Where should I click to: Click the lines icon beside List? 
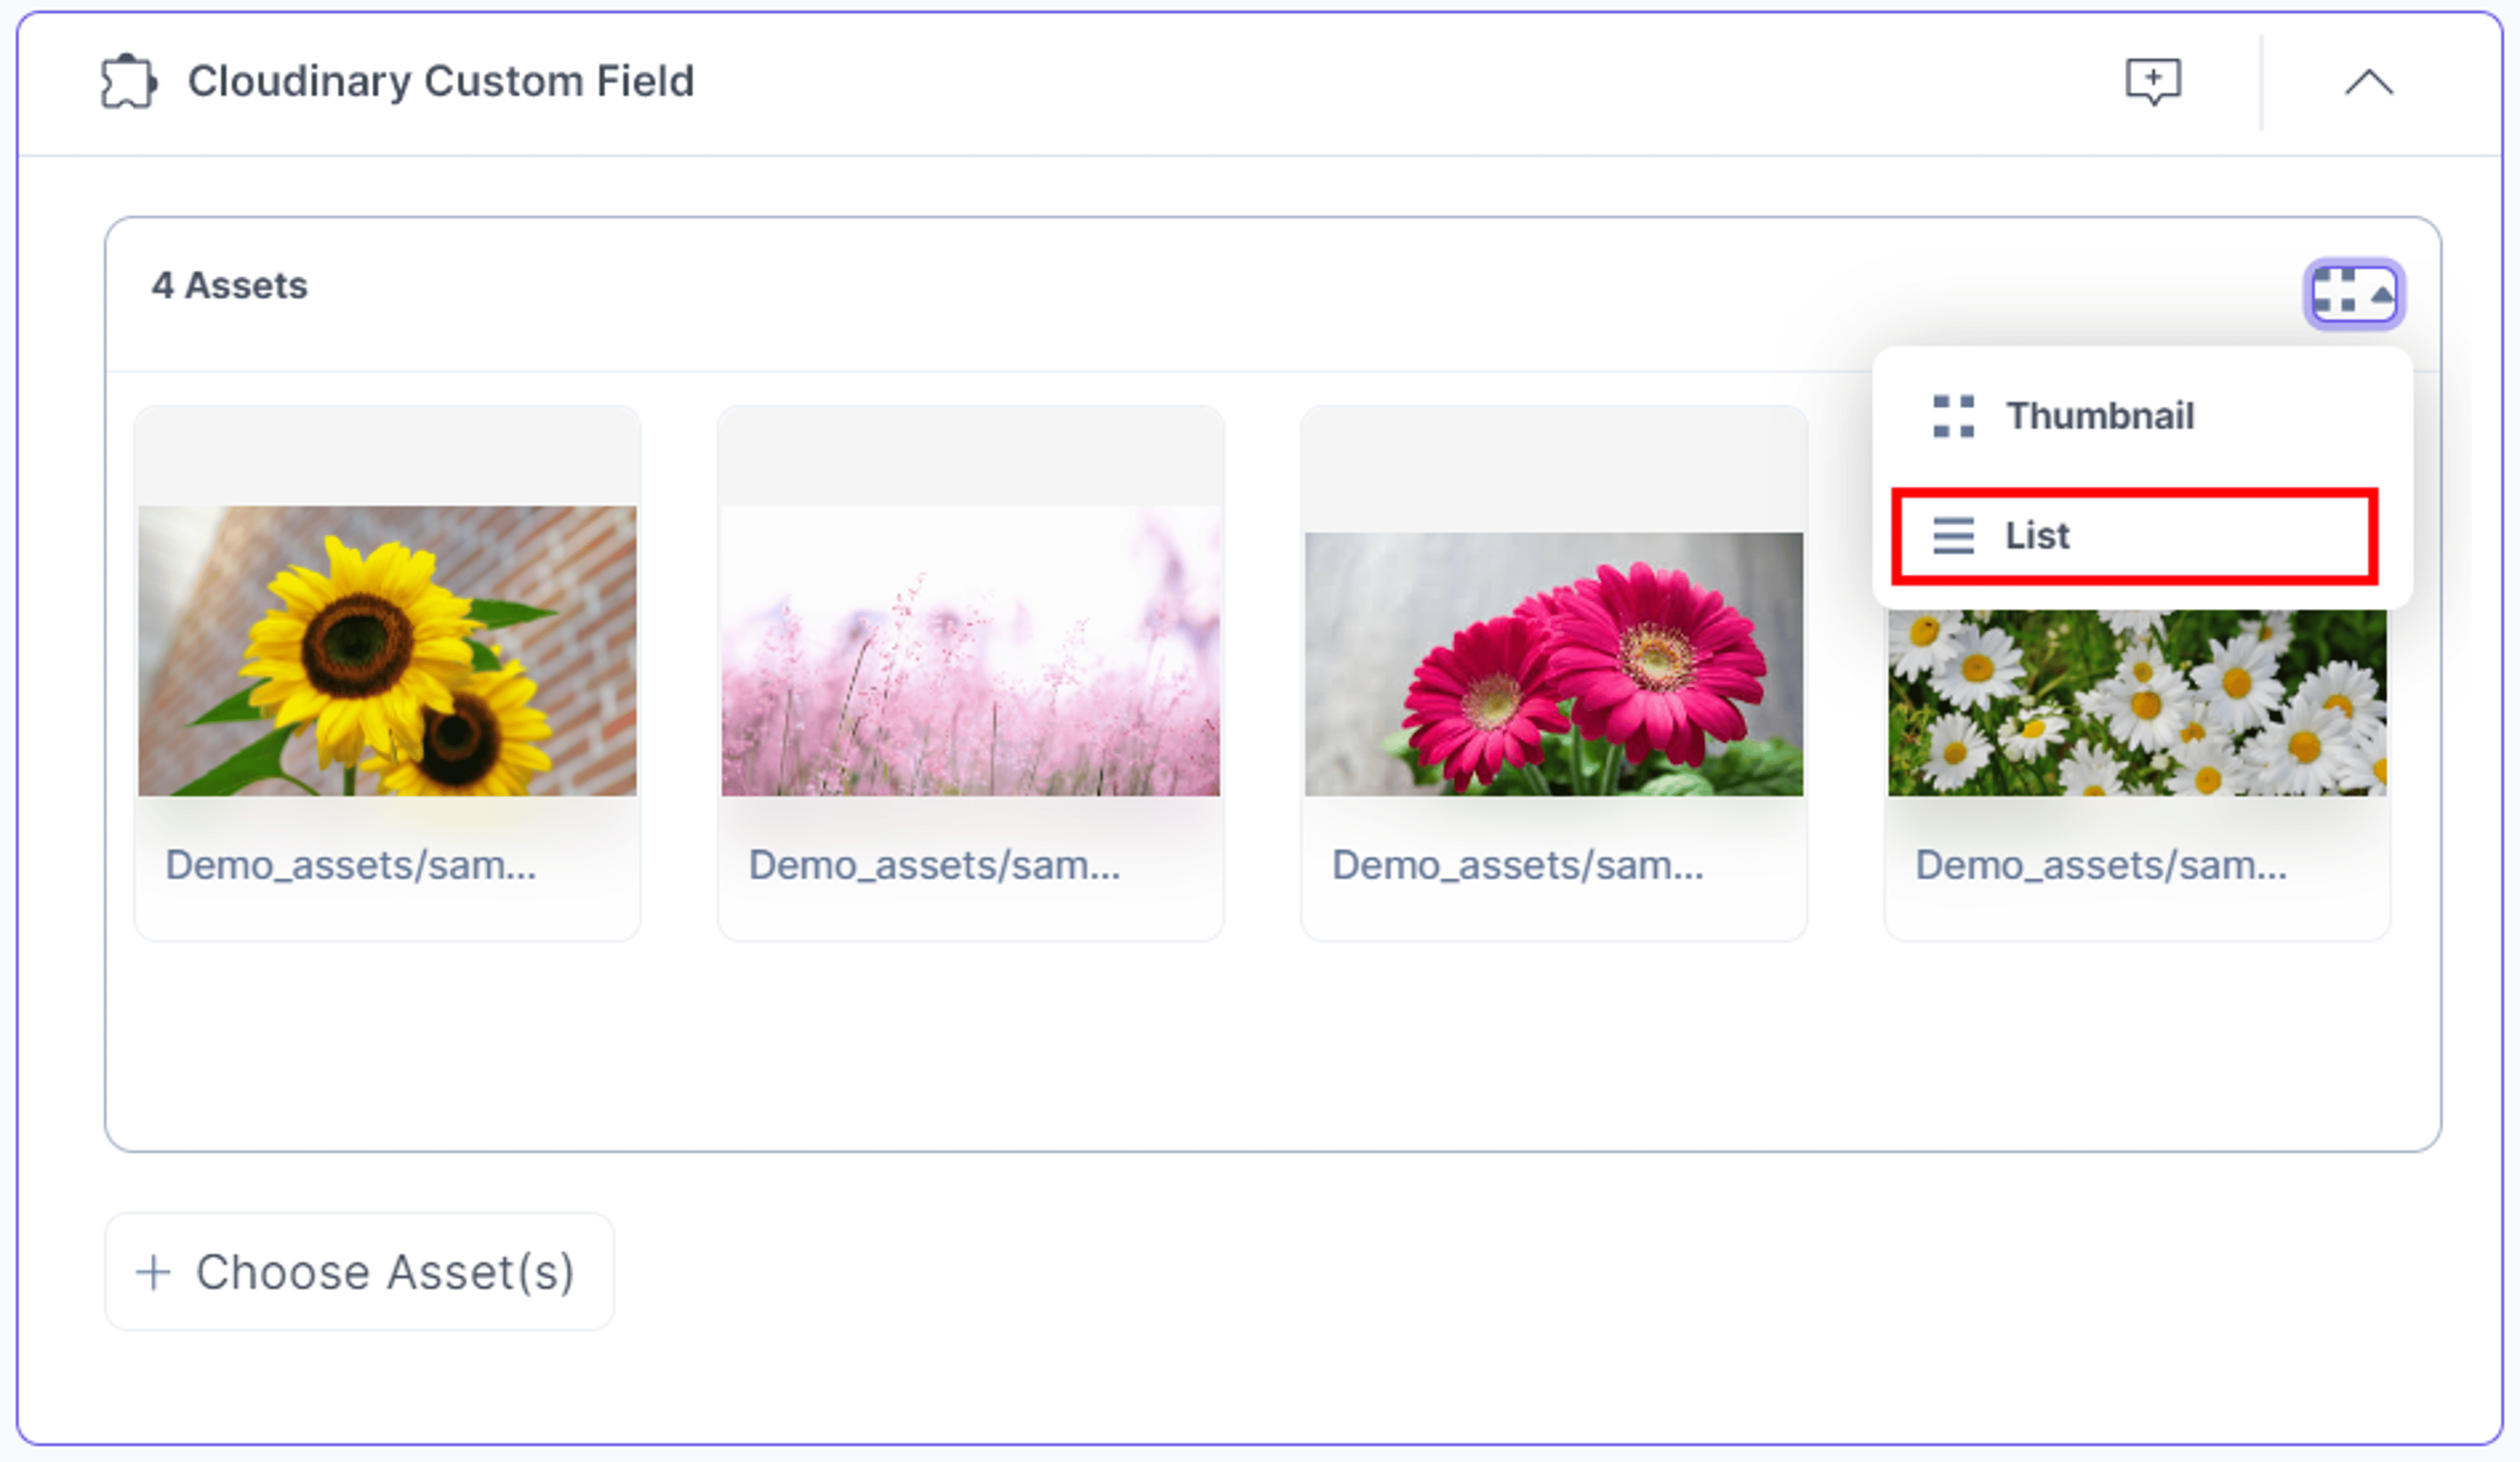tap(1953, 536)
